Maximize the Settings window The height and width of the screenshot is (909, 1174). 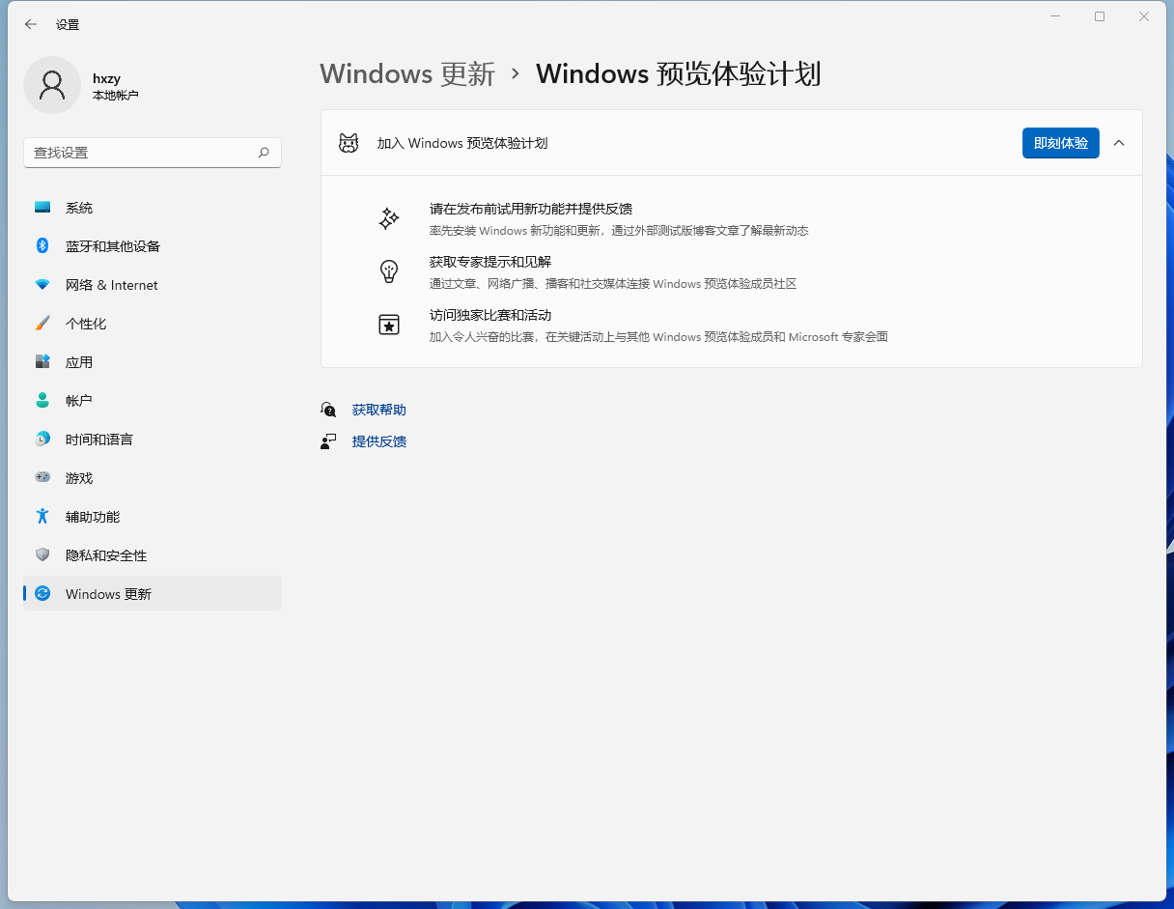(x=1100, y=16)
